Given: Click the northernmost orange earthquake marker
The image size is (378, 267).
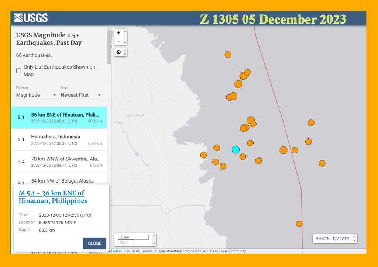Looking at the screenshot, I should [228, 55].
